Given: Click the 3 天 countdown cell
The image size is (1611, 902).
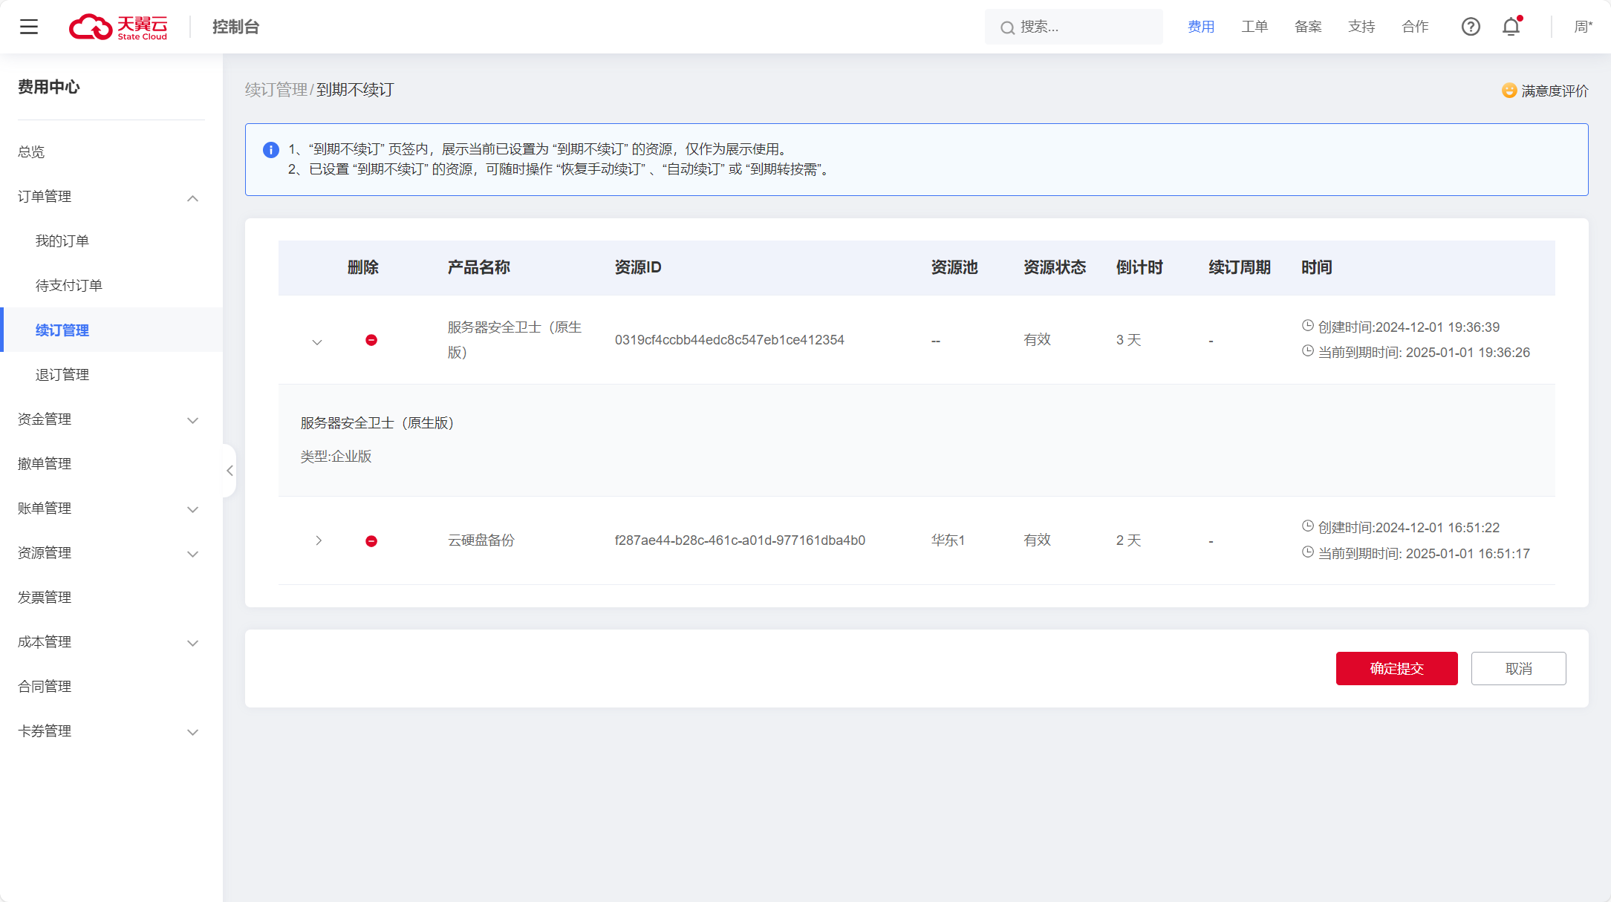Looking at the screenshot, I should pyautogui.click(x=1128, y=340).
